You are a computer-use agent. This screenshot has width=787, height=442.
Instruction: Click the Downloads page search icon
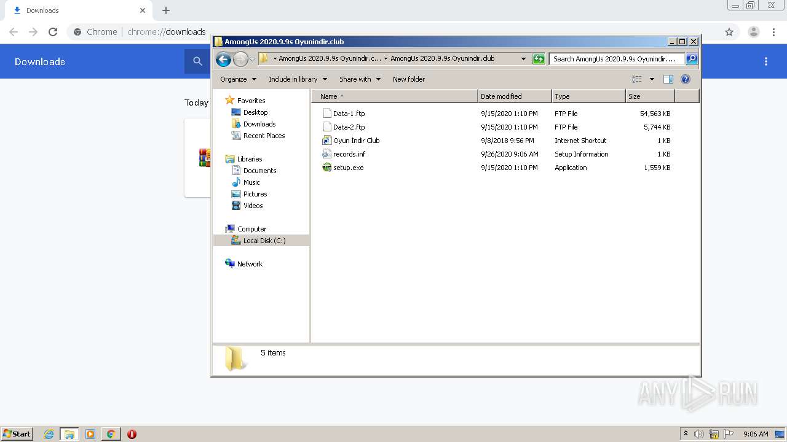[x=197, y=61]
